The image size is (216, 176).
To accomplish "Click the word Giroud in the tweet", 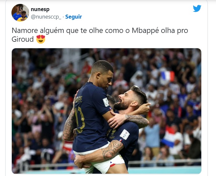I will tap(23, 39).
